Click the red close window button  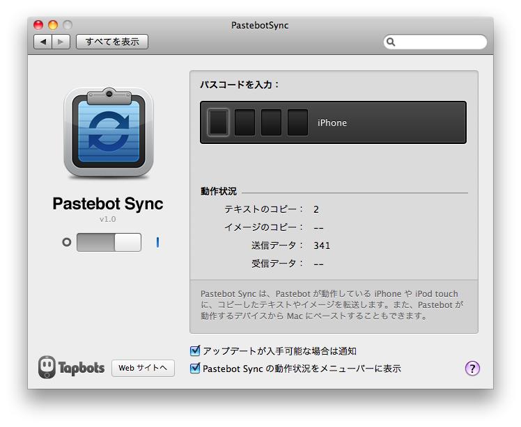38,25
